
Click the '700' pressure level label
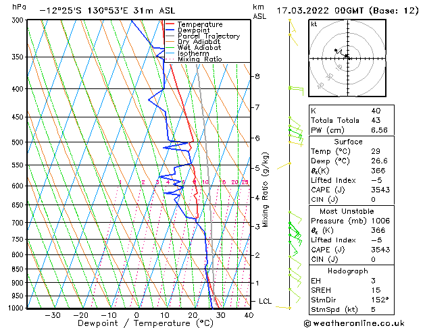tap(19, 223)
